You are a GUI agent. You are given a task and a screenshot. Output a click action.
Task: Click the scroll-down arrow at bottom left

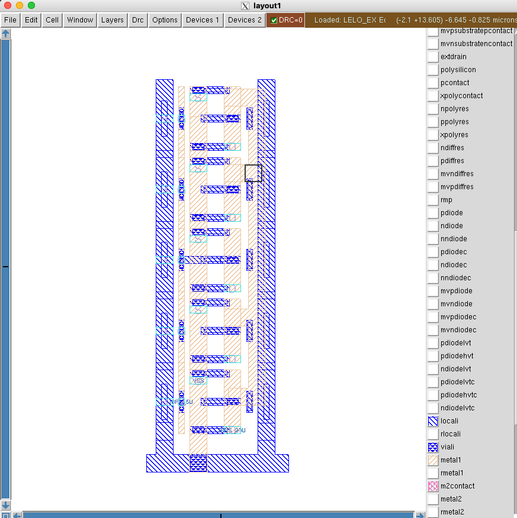[6, 506]
